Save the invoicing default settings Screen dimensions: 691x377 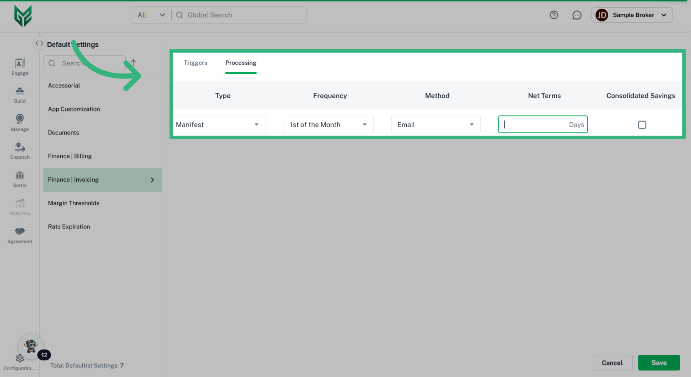659,363
